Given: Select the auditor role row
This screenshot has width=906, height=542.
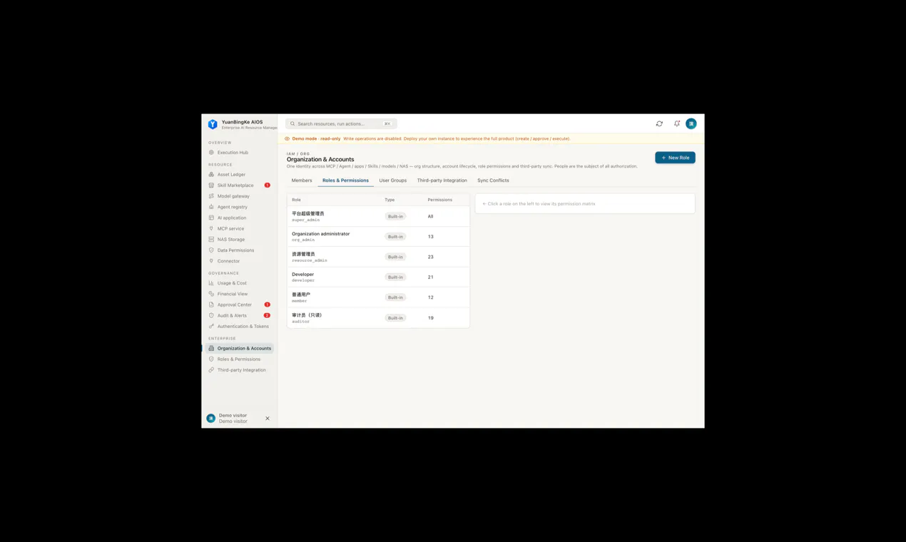Looking at the screenshot, I should click(378, 318).
